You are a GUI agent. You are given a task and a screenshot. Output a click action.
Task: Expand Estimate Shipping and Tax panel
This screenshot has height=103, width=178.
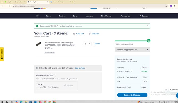[132, 49]
